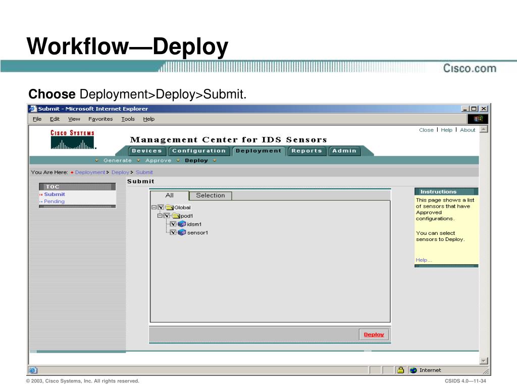
Task: Uncheck the sensor1 checkbox
Action: (173, 232)
